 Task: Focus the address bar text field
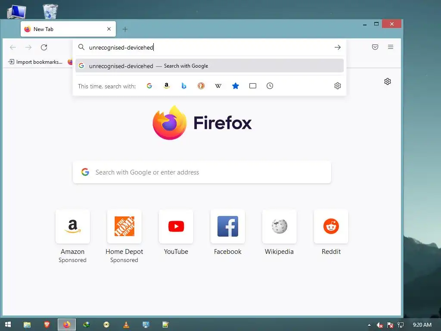click(210, 47)
